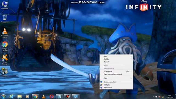The height and width of the screenshot is (99, 176).
Task: Launch VLC from the taskbar
Action: (43, 97)
